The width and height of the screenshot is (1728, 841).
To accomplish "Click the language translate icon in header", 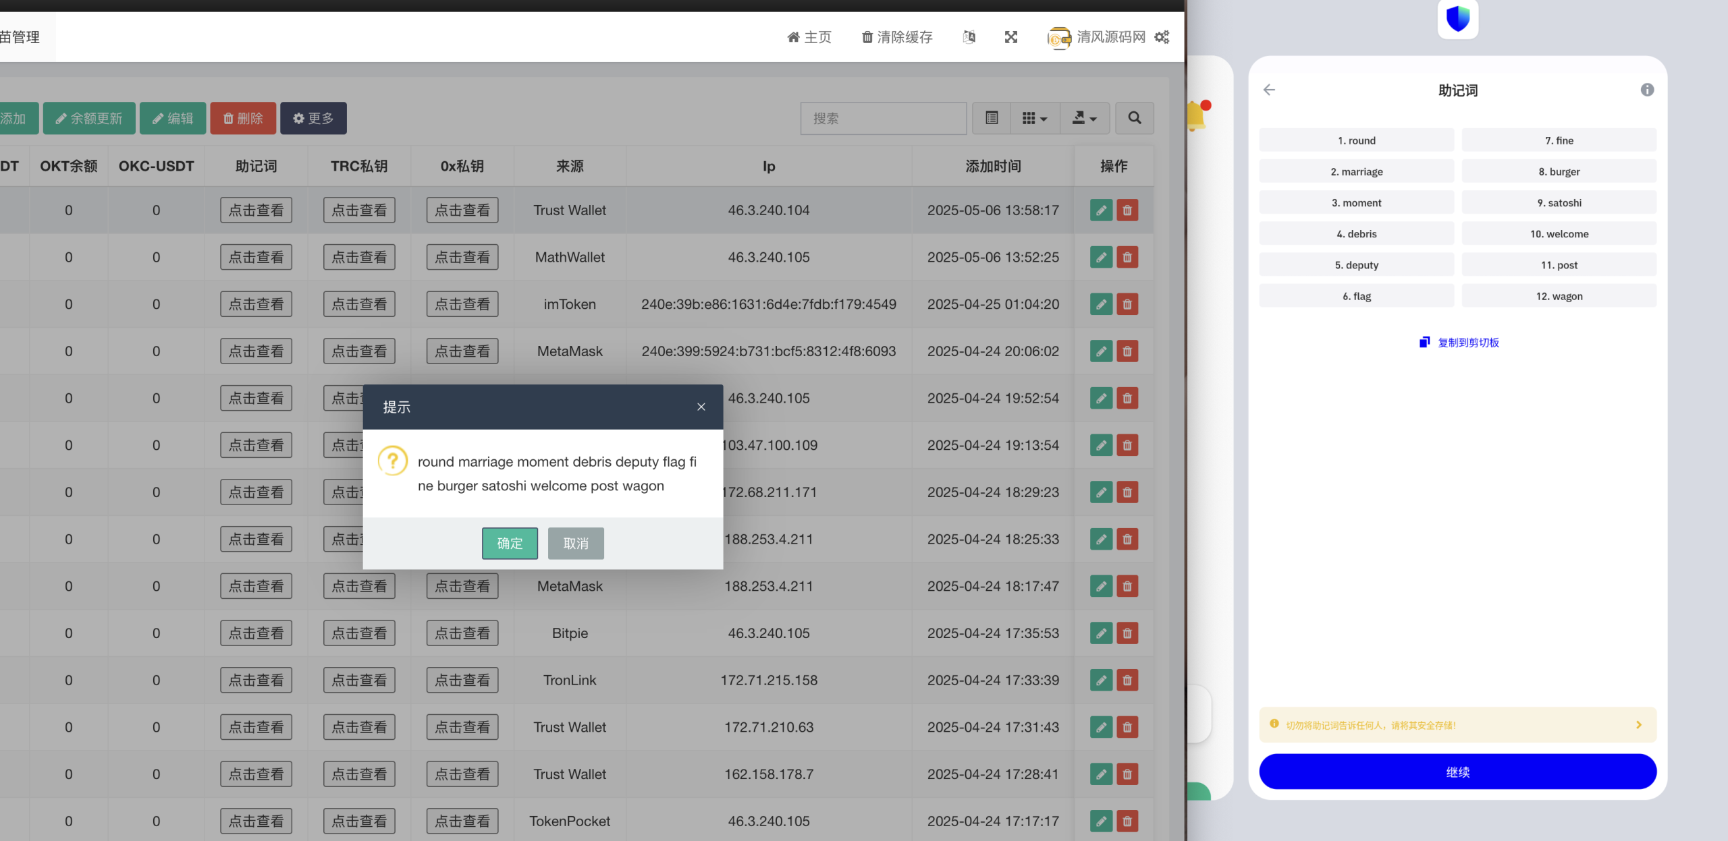I will click(x=969, y=37).
